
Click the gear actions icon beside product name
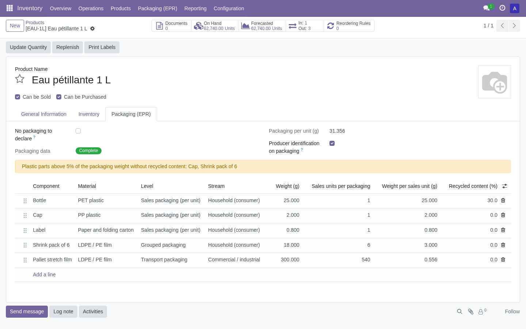92,29
